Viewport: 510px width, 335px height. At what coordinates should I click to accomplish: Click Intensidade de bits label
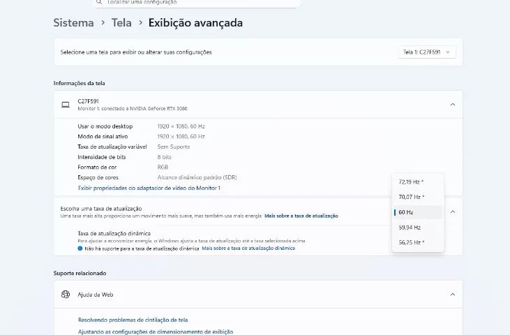point(101,157)
